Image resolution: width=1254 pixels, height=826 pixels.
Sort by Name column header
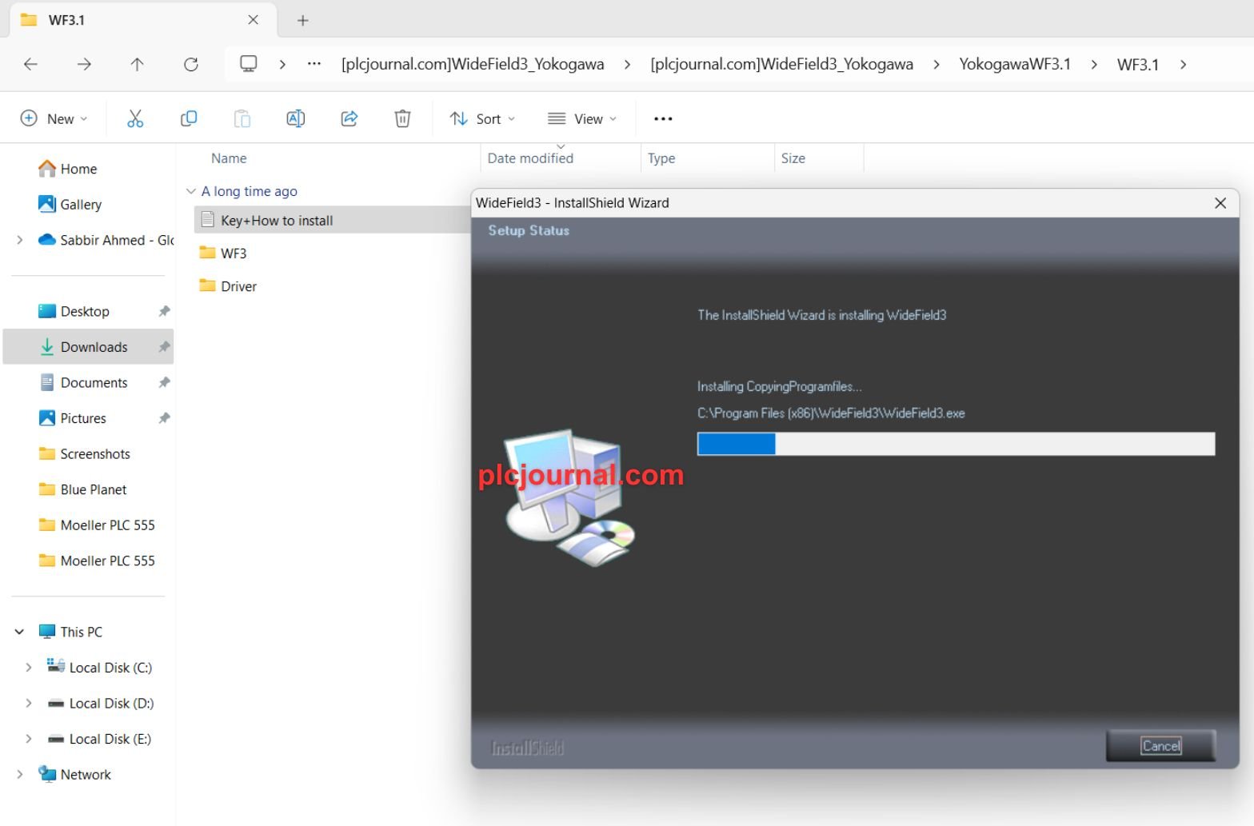click(x=229, y=158)
